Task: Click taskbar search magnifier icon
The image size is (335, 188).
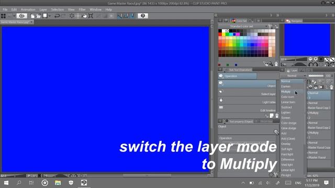Action: [19, 183]
